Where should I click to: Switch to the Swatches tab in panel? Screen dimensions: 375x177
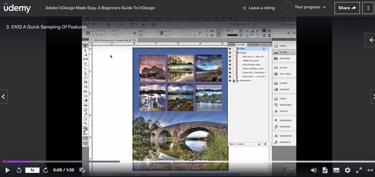point(253,45)
